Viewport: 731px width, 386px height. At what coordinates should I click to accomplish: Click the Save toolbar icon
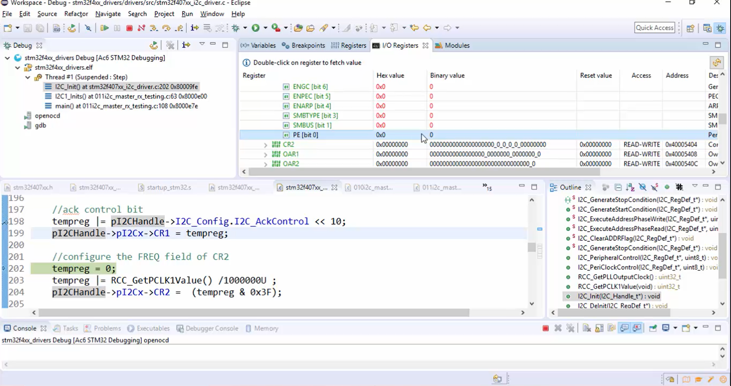(x=27, y=28)
